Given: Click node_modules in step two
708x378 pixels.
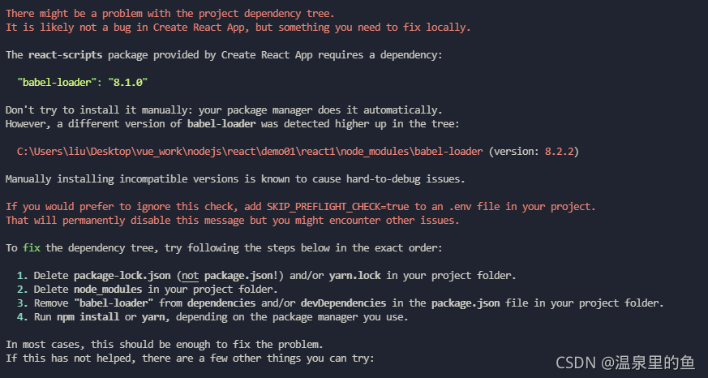Looking at the screenshot, I should (x=108, y=290).
